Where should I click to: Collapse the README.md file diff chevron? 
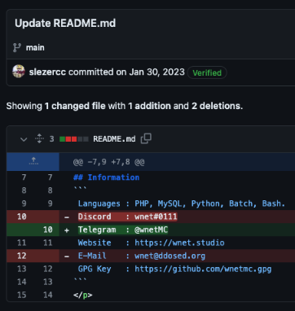point(24,139)
